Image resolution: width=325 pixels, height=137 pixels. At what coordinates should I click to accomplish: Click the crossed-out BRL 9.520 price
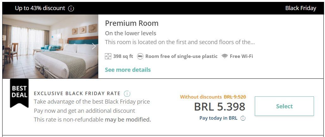pyautogui.click(x=235, y=97)
